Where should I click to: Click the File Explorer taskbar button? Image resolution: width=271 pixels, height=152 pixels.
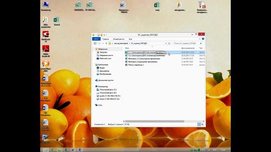46,150
